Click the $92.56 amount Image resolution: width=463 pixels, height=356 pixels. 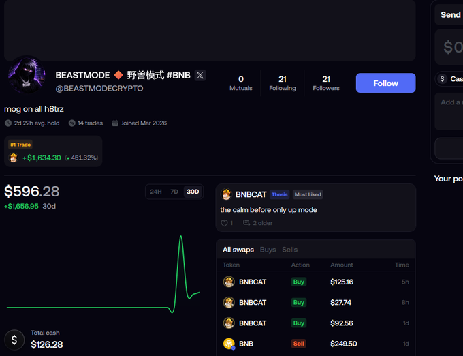click(342, 323)
